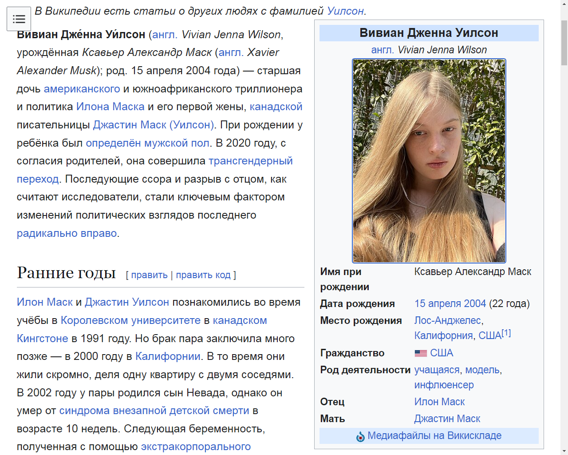Click the "Отец" infobox label
The width and height of the screenshot is (568, 455).
(x=332, y=402)
